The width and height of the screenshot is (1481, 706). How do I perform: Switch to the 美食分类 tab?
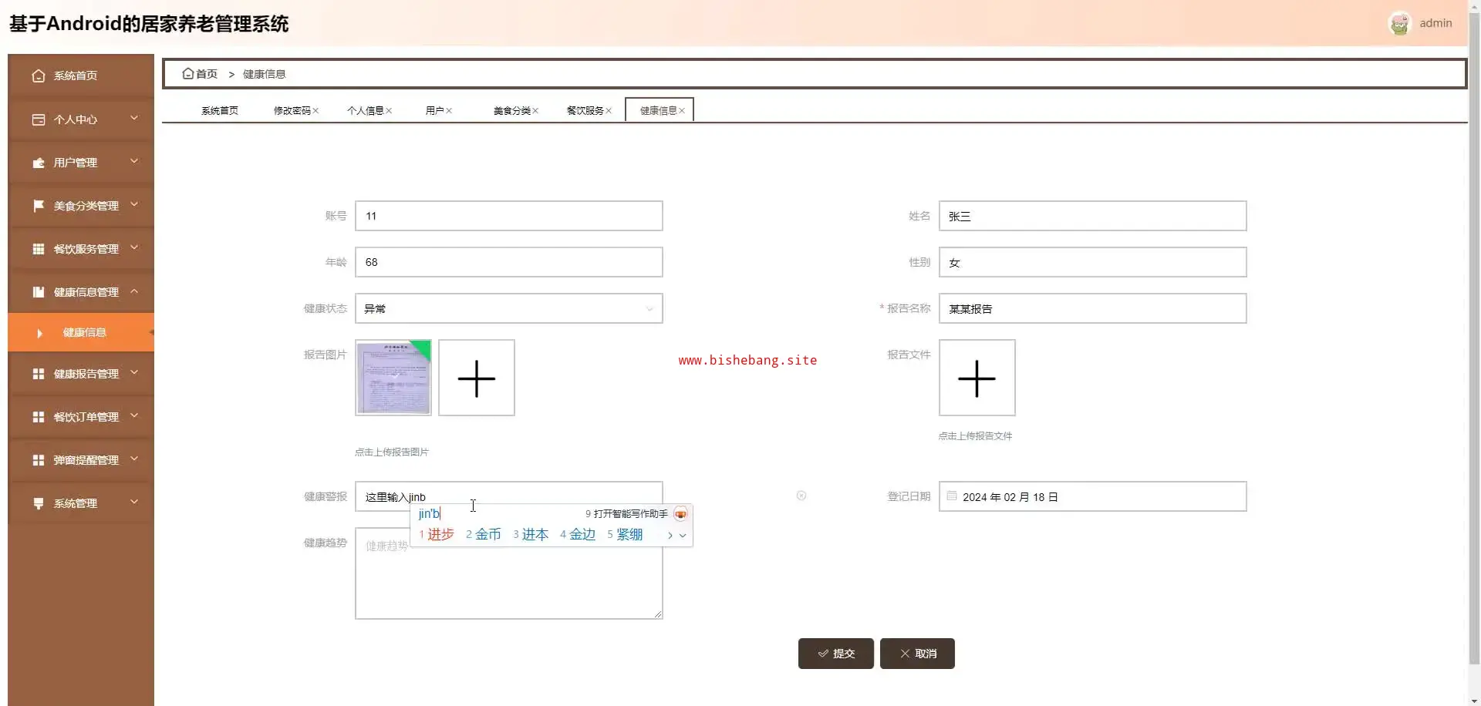coord(511,111)
